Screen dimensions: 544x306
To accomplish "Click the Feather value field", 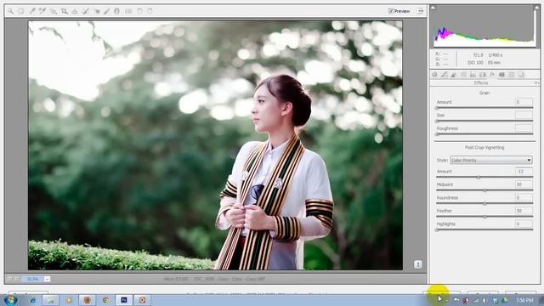I will (524, 211).
